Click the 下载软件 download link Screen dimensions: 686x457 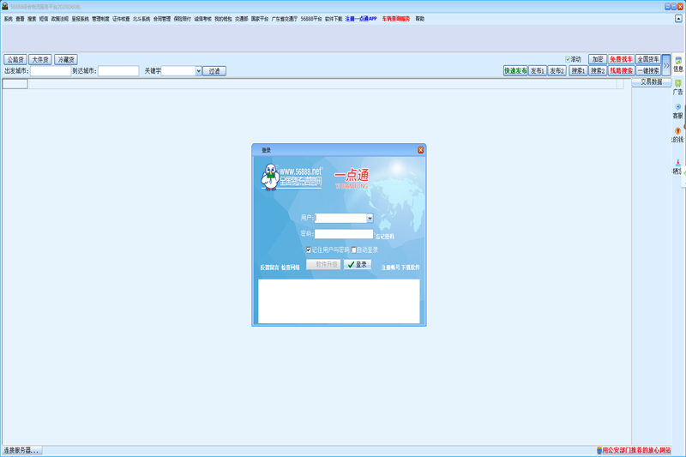tap(411, 268)
